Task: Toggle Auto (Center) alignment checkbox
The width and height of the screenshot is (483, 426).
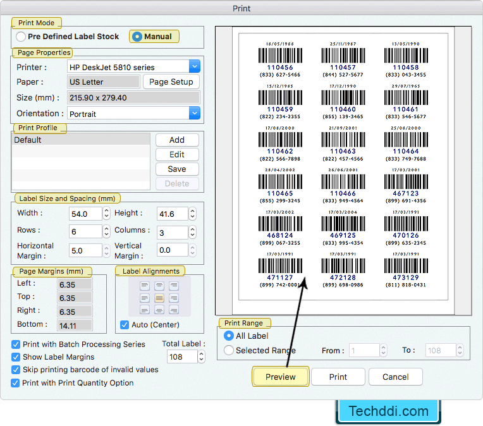Action: tap(125, 325)
